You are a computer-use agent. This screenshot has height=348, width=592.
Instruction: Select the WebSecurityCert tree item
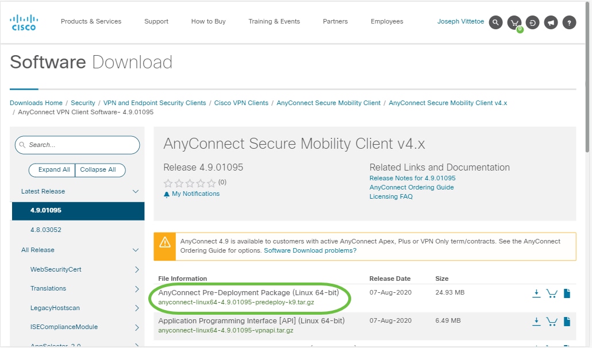click(x=56, y=269)
